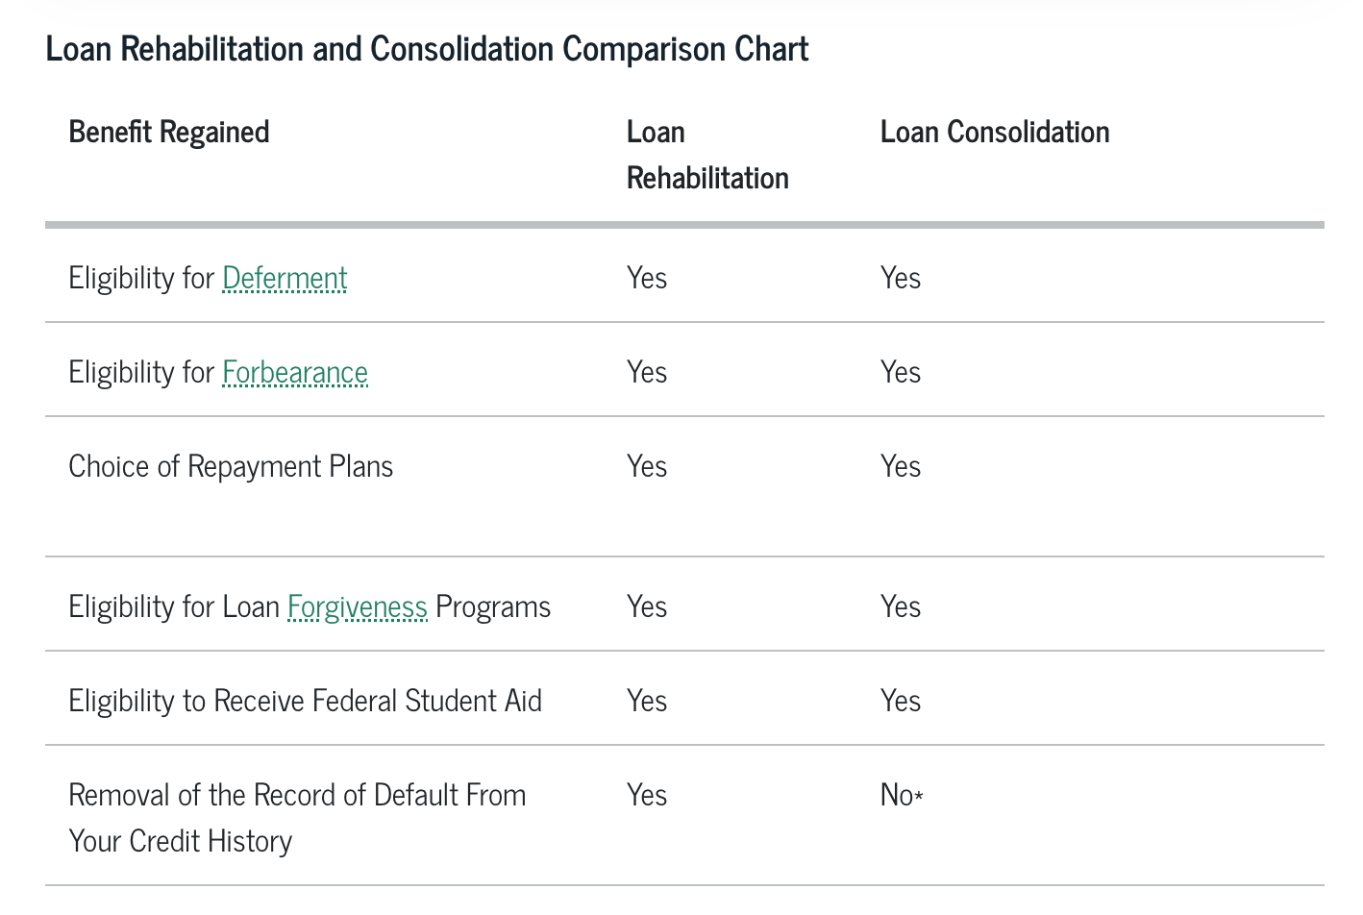This screenshot has height=915, width=1363.
Task: Click the Forgiveness link in table
Action: tap(358, 607)
